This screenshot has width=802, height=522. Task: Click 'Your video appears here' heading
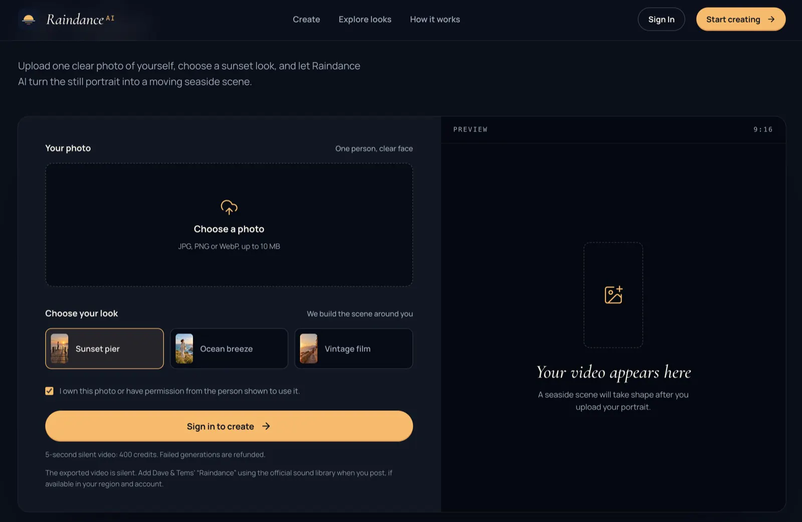point(614,372)
